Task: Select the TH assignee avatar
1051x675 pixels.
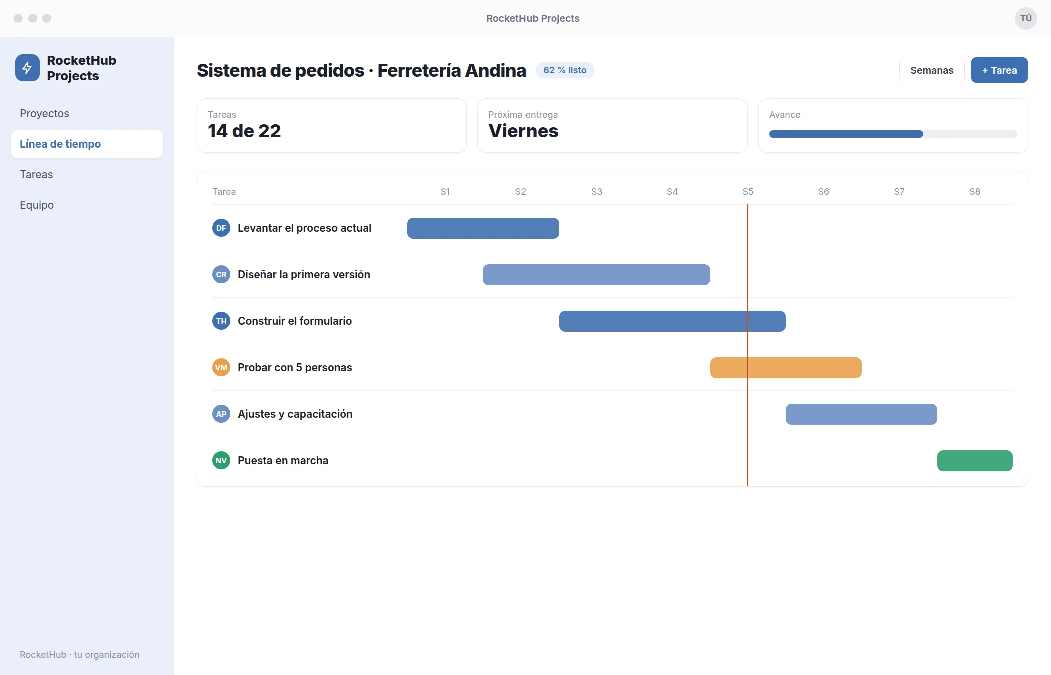Action: click(x=221, y=321)
